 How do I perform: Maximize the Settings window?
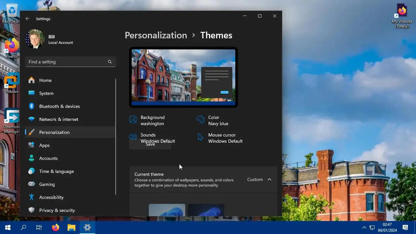260,16
